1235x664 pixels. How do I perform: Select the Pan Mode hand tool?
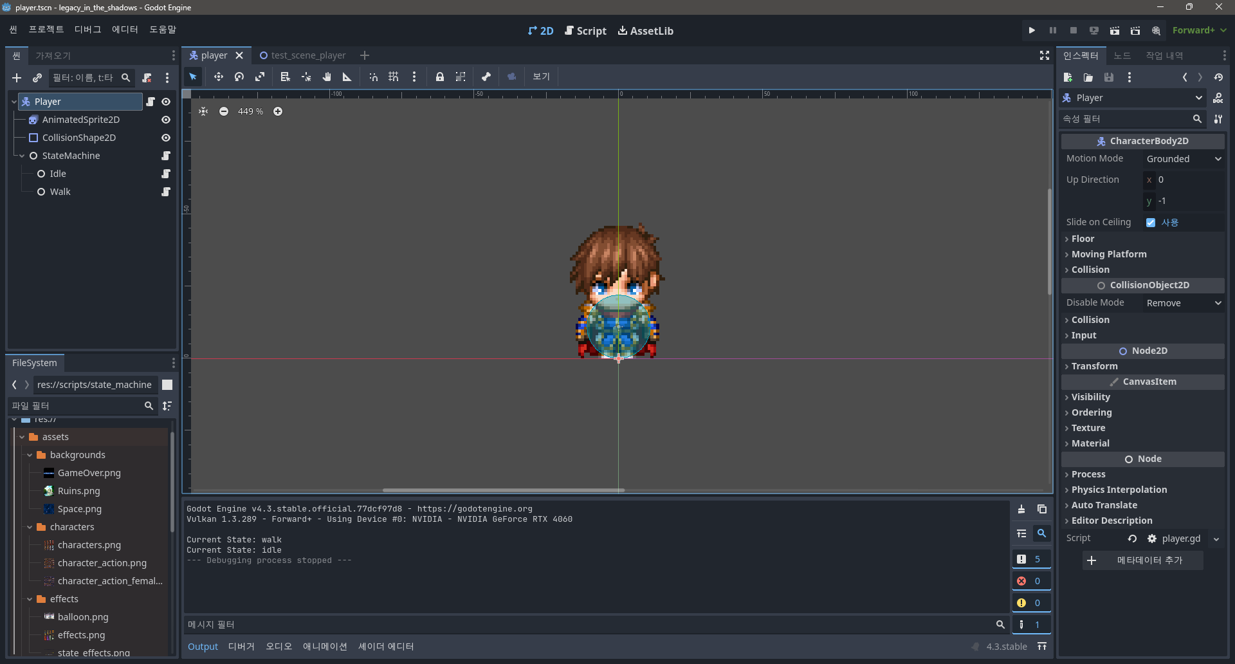click(x=327, y=77)
